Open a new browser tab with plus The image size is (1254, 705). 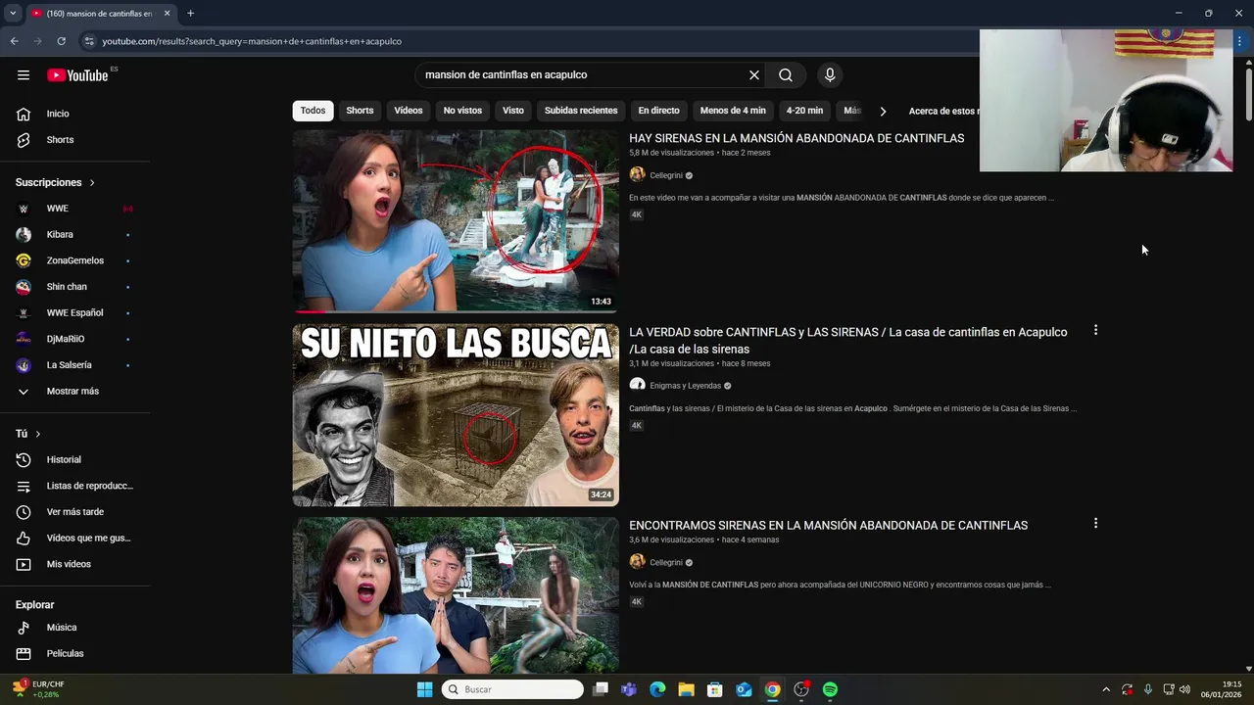pyautogui.click(x=190, y=14)
